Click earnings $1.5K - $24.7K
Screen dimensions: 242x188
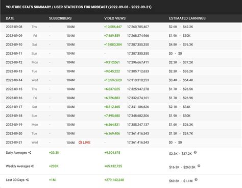(181, 133)
